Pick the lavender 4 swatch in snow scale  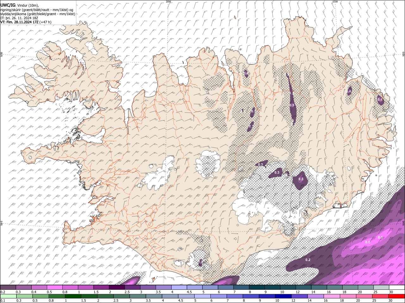point(179,288)
